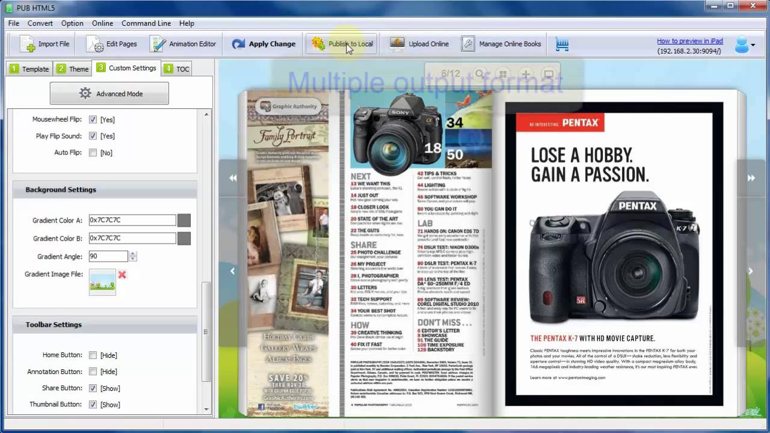Click the Gradient Color A text field
The image size is (770, 433).
tap(132, 220)
